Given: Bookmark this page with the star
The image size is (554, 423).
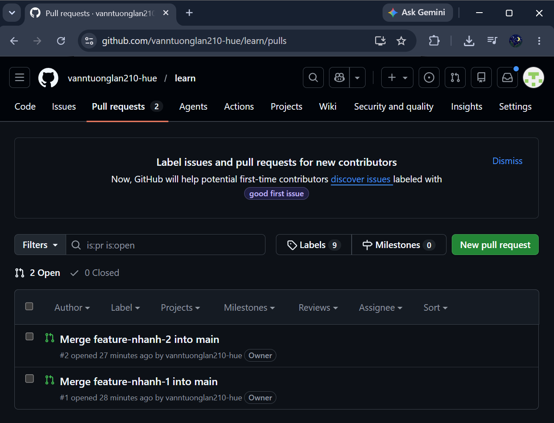Looking at the screenshot, I should (x=401, y=41).
